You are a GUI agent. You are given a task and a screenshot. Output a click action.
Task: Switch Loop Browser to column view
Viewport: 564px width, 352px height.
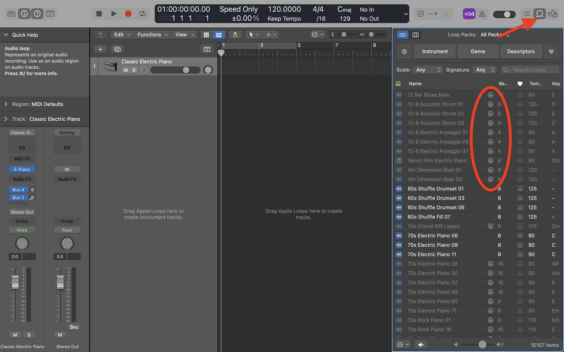point(415,35)
